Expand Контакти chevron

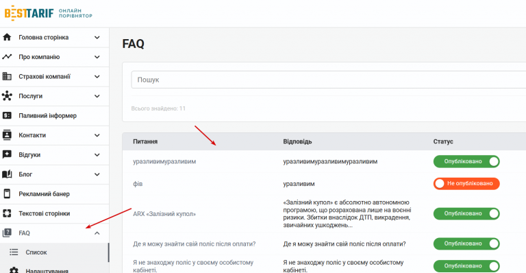[x=97, y=135]
